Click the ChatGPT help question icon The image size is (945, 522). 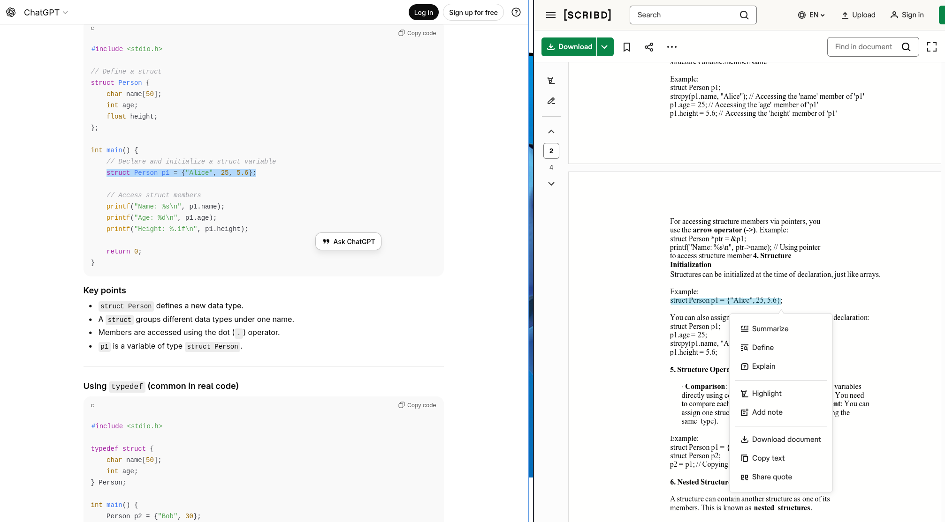click(x=516, y=13)
